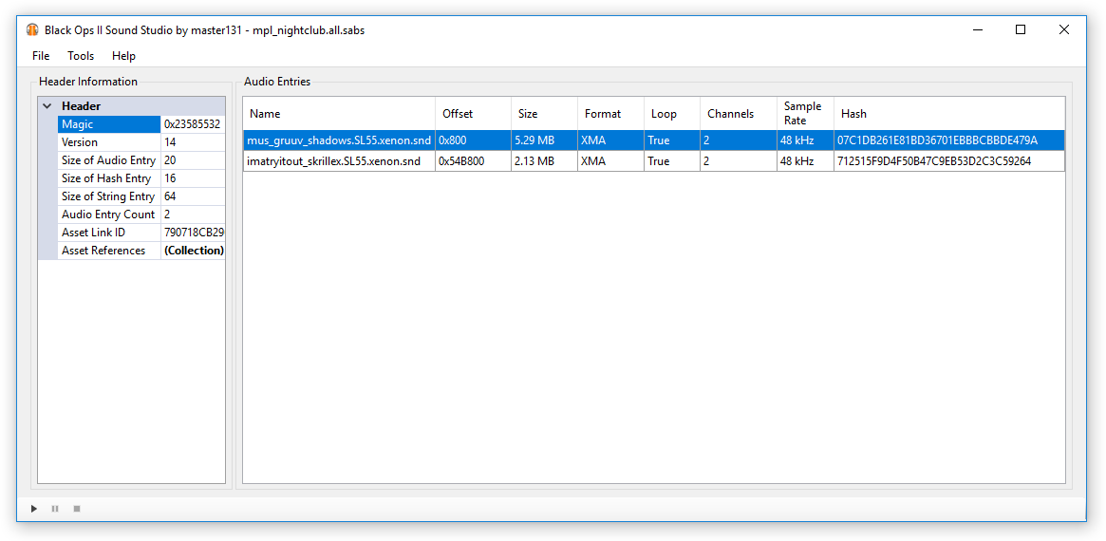Click the (Collection) value of Asset References

(x=193, y=251)
